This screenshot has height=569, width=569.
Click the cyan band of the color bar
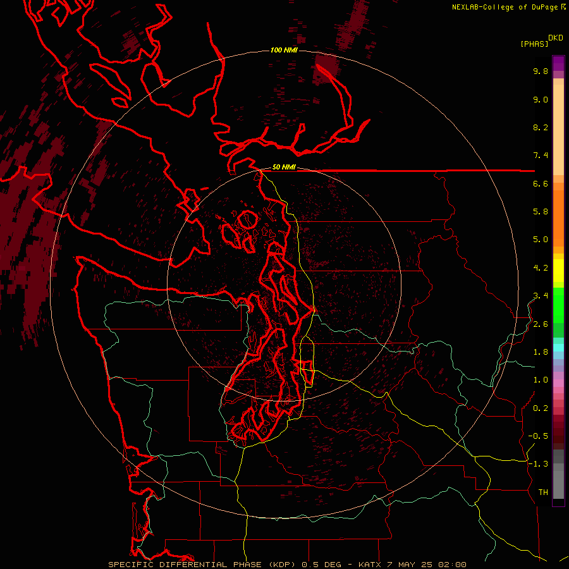point(558,348)
